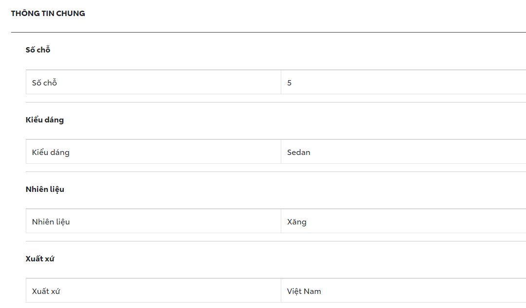Image resolution: width=526 pixels, height=308 pixels.
Task: Click the divider line under THÔNG TIN CHUNG
Action: click(268, 33)
